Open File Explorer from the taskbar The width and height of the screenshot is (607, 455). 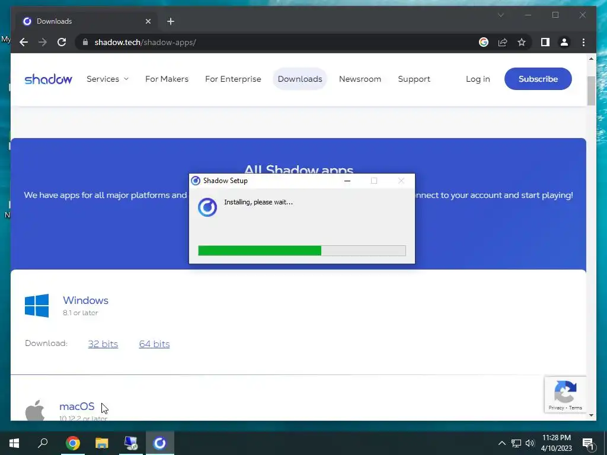click(x=102, y=443)
